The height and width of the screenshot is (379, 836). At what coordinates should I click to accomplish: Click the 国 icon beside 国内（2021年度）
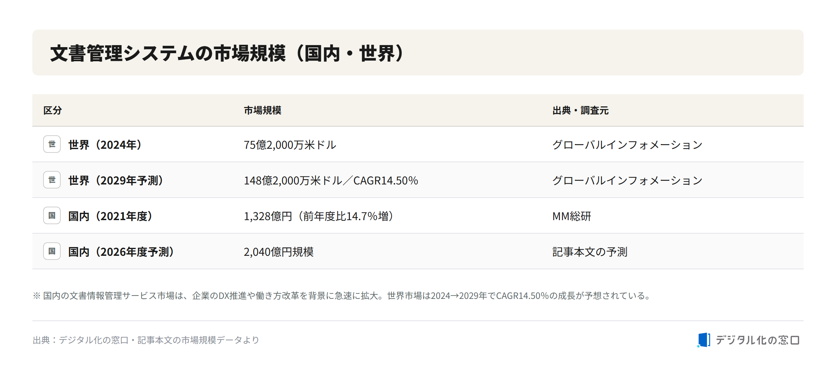pos(52,215)
